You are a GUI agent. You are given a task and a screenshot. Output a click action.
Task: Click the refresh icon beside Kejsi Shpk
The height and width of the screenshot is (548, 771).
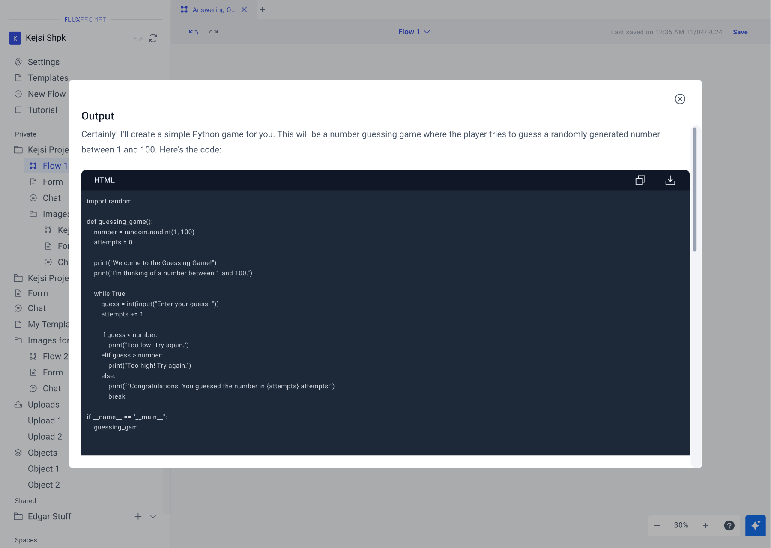click(153, 38)
